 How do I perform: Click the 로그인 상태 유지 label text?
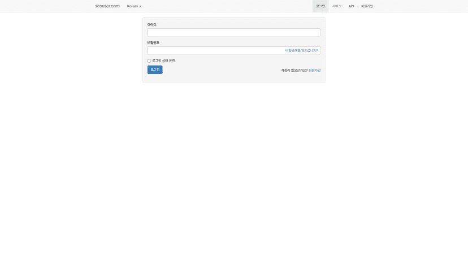coord(163,61)
